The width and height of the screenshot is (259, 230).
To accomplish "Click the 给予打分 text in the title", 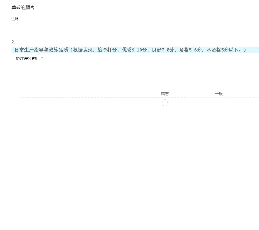I will 107,50.
